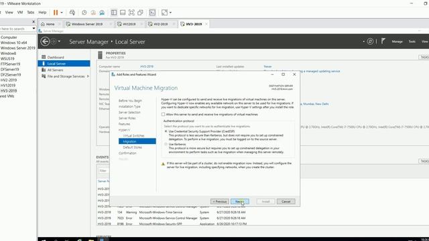The height and width of the screenshot is (241, 429).
Task: Maximize the Add Roles wizard window
Action: pyautogui.click(x=283, y=74)
